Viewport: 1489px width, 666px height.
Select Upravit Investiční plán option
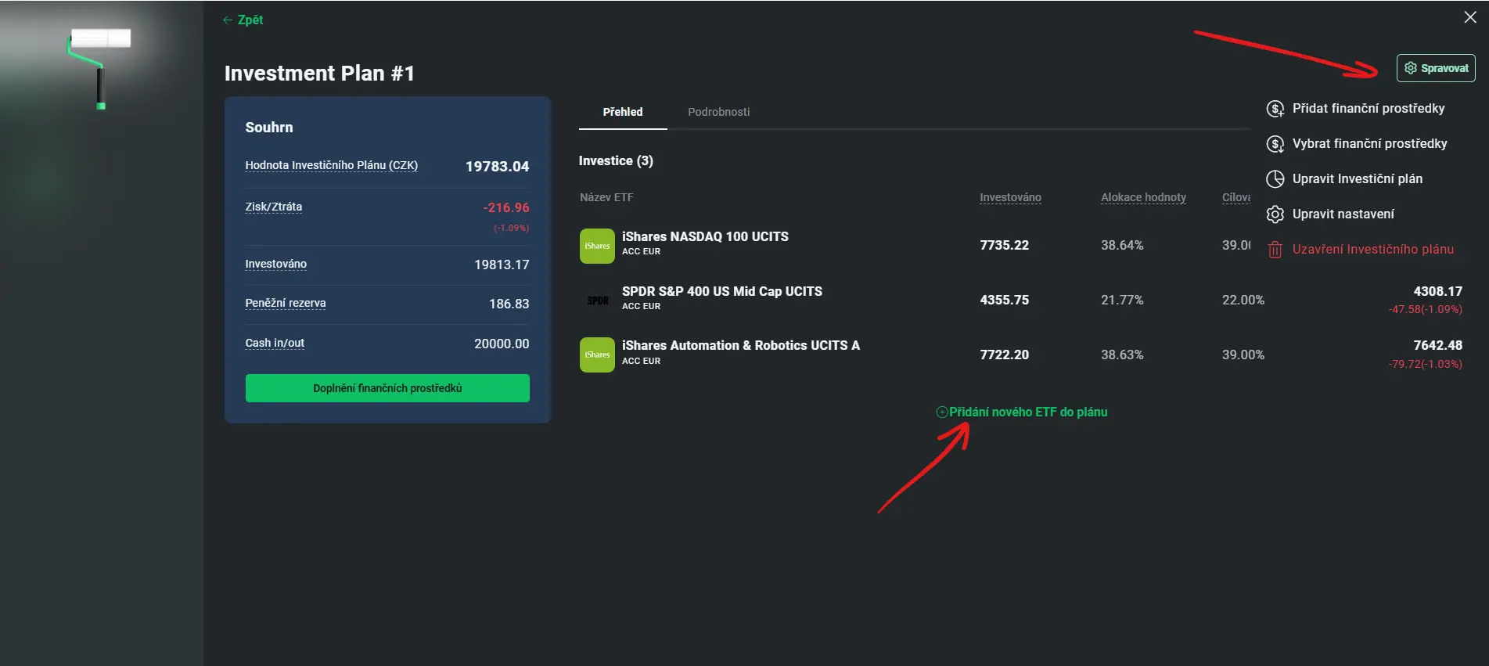(x=1358, y=178)
